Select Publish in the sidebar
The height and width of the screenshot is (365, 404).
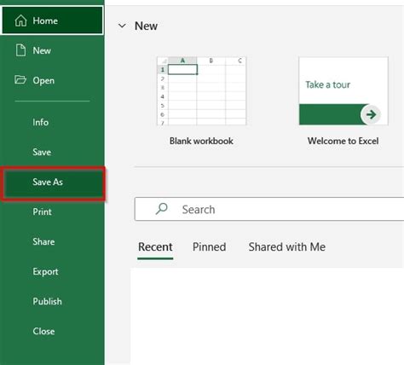click(x=47, y=301)
